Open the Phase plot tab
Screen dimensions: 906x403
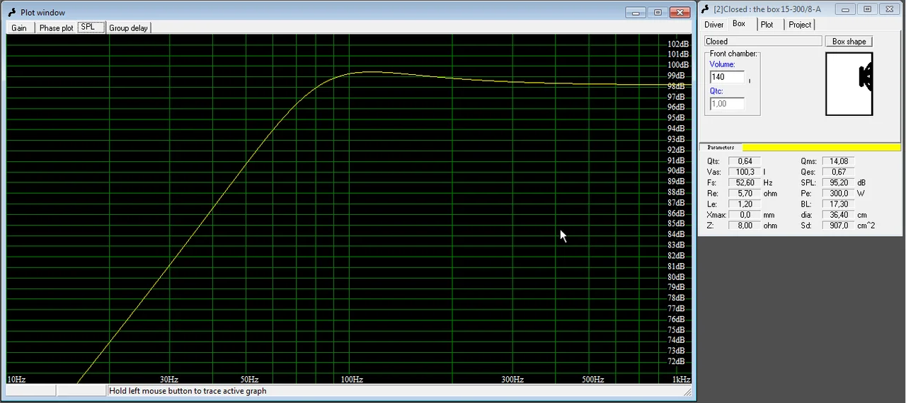(x=56, y=28)
